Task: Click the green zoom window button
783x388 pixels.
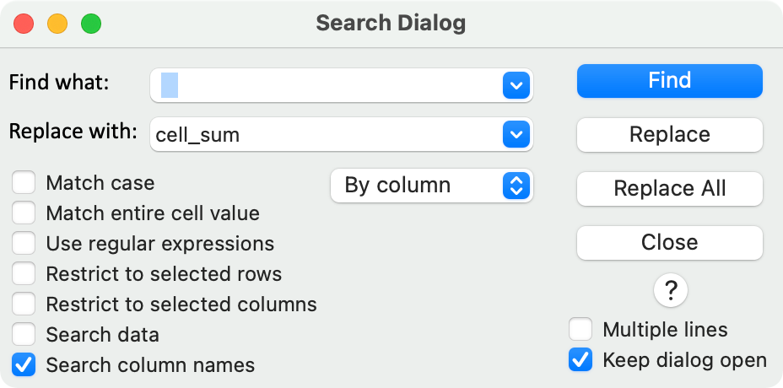Action: pyautogui.click(x=90, y=24)
